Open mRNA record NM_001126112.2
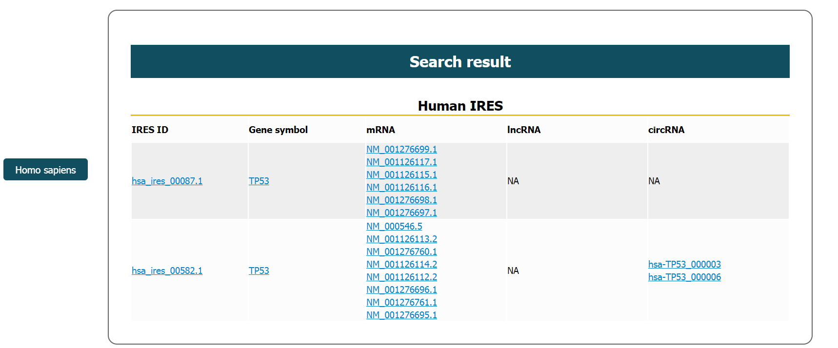Screen dimensions: 838x348 (401, 277)
